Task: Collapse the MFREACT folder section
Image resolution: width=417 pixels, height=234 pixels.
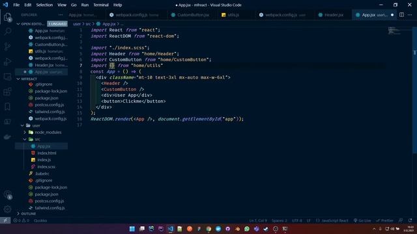Action: pos(18,79)
